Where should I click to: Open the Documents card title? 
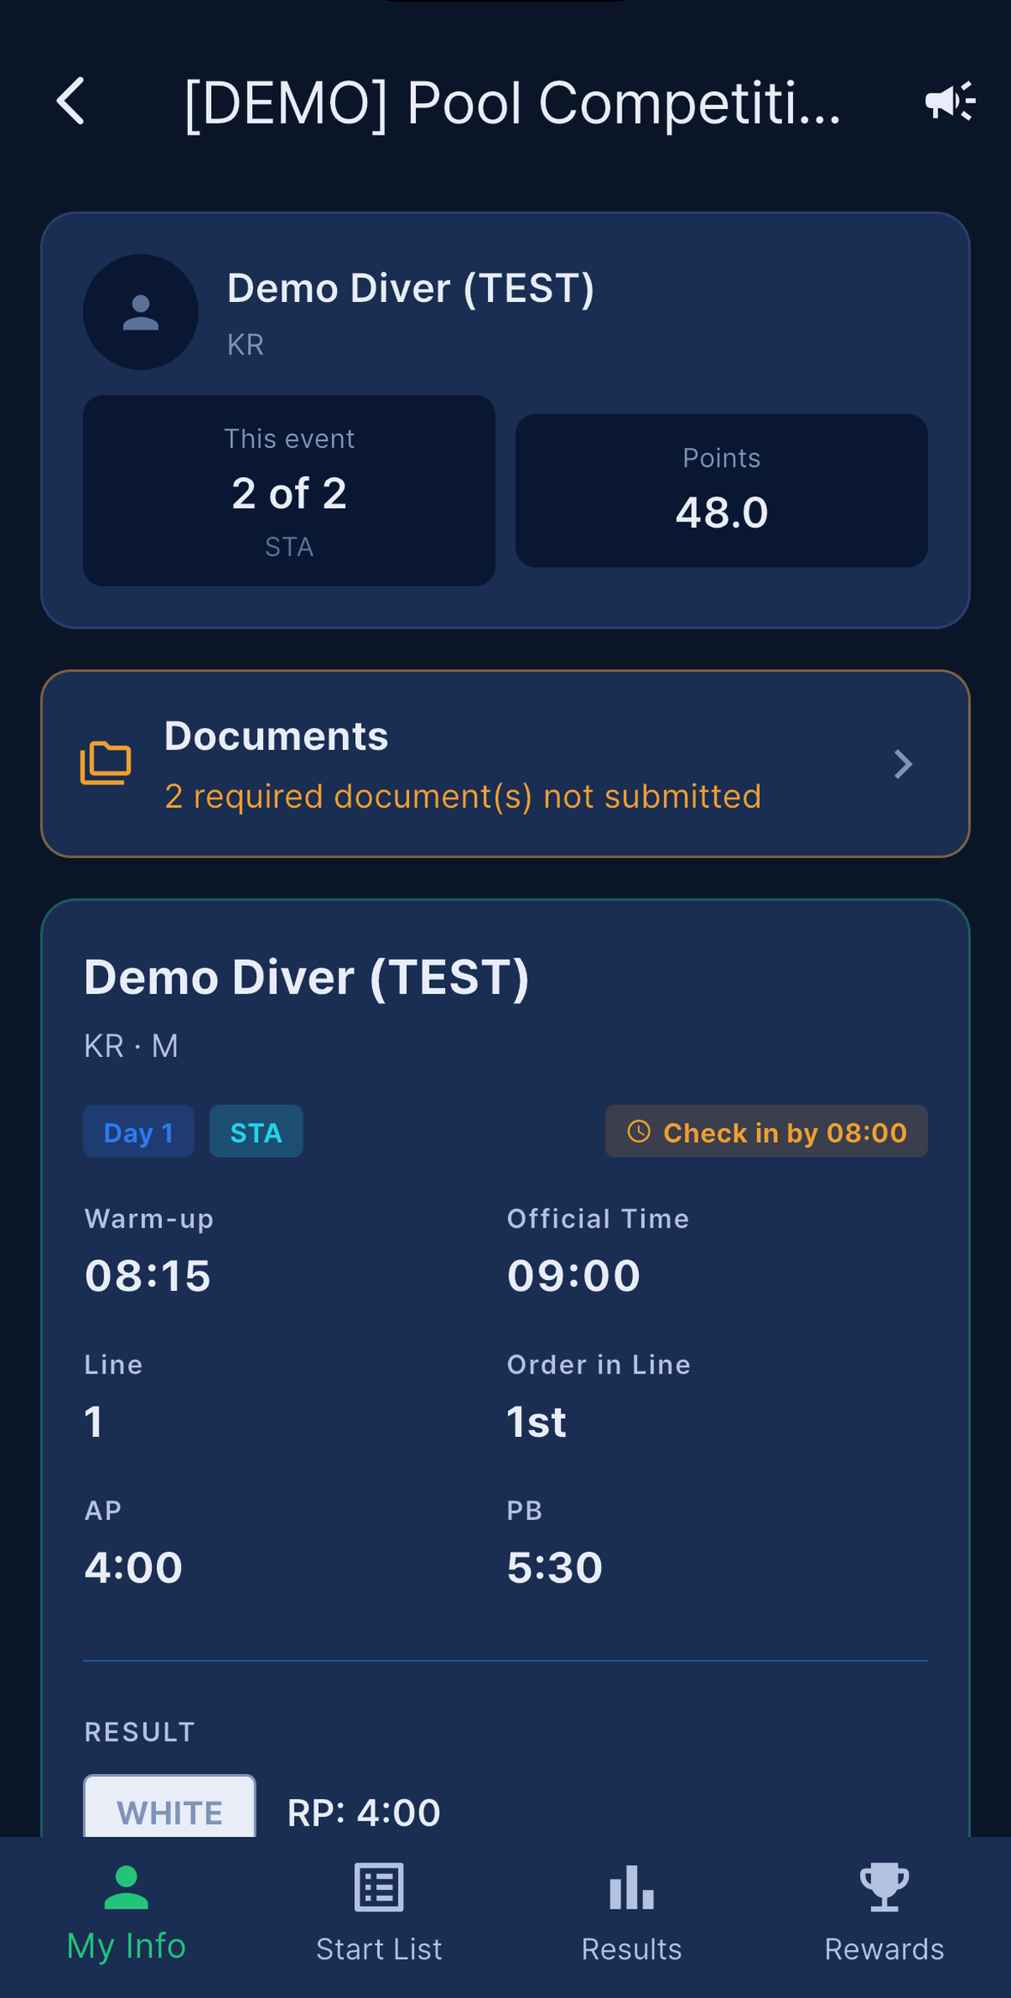pyautogui.click(x=276, y=736)
